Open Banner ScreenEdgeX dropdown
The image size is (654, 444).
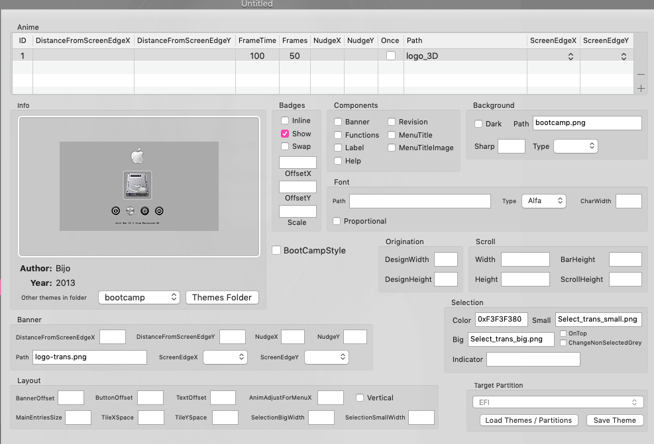point(225,357)
